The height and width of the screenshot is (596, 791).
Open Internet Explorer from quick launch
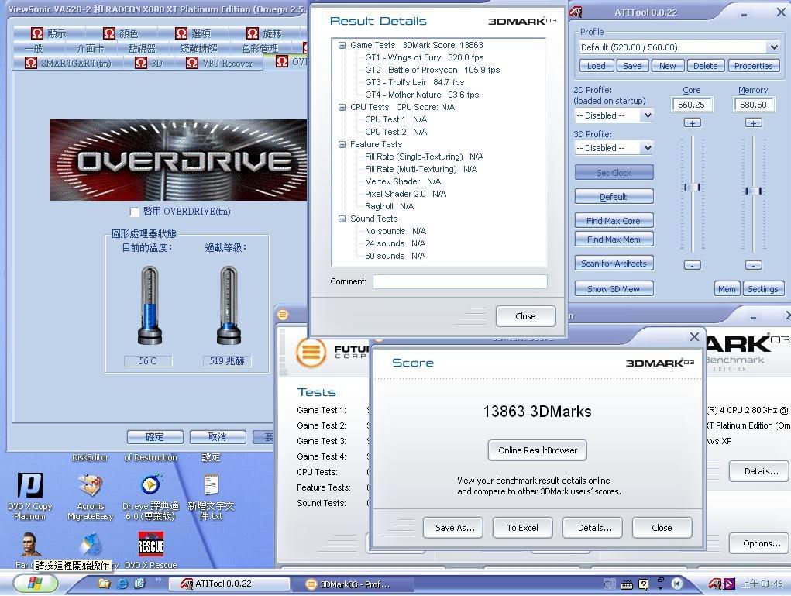(122, 584)
